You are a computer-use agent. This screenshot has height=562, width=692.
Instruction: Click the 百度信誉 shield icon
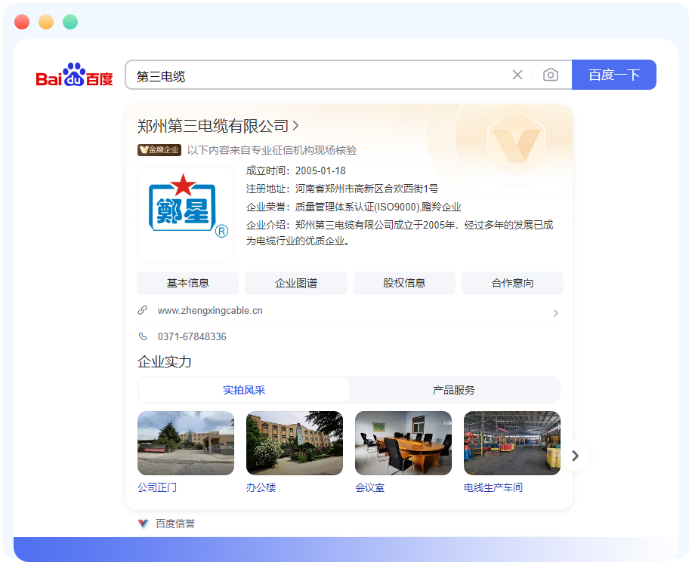[144, 524]
